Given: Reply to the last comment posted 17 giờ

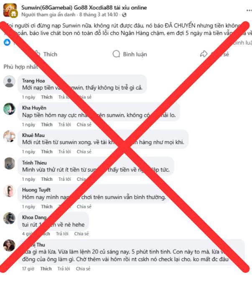Looking at the screenshot, I should (64, 269).
